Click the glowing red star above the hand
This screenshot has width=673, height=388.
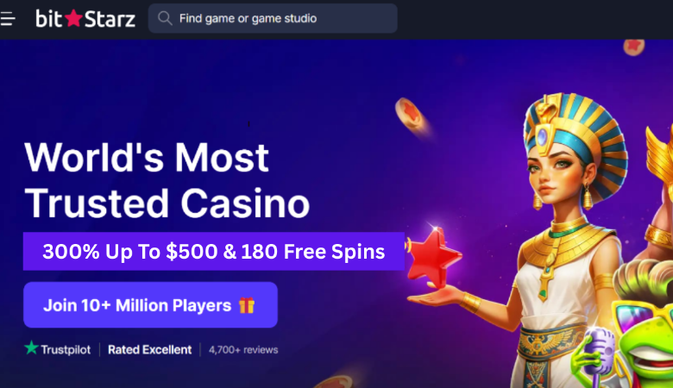click(x=433, y=256)
